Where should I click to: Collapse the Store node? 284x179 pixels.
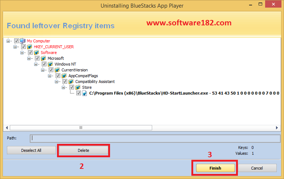(63, 87)
